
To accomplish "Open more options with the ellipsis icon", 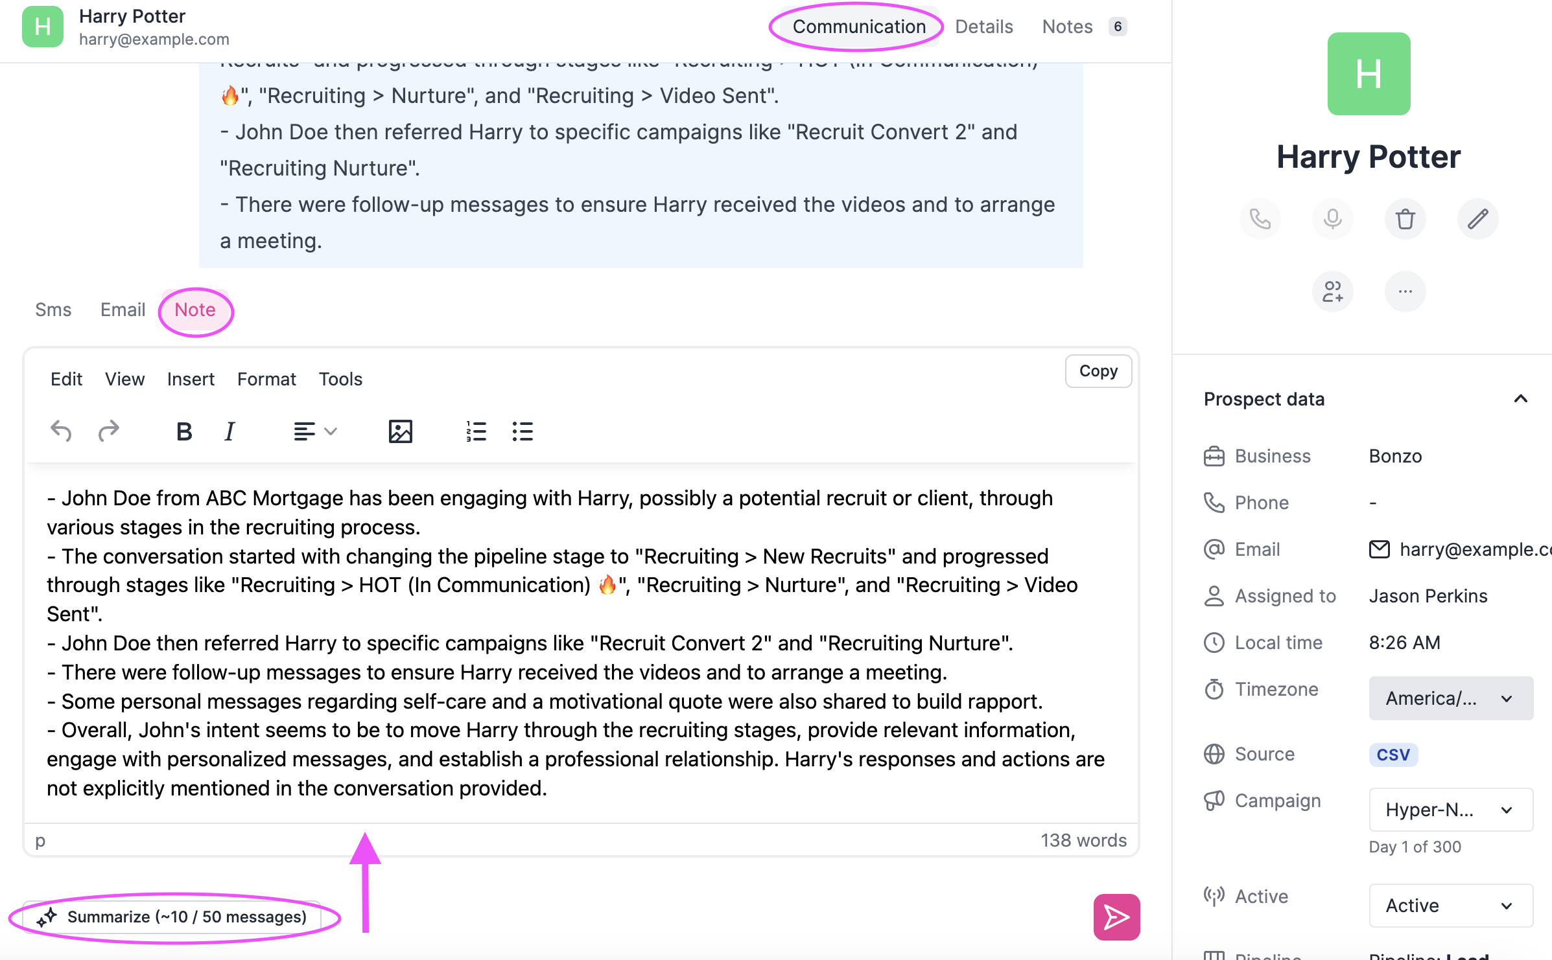I will (x=1405, y=291).
